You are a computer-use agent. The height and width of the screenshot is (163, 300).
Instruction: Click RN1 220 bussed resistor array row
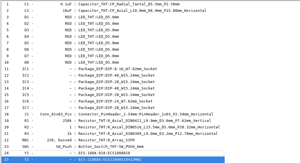coord(113,140)
